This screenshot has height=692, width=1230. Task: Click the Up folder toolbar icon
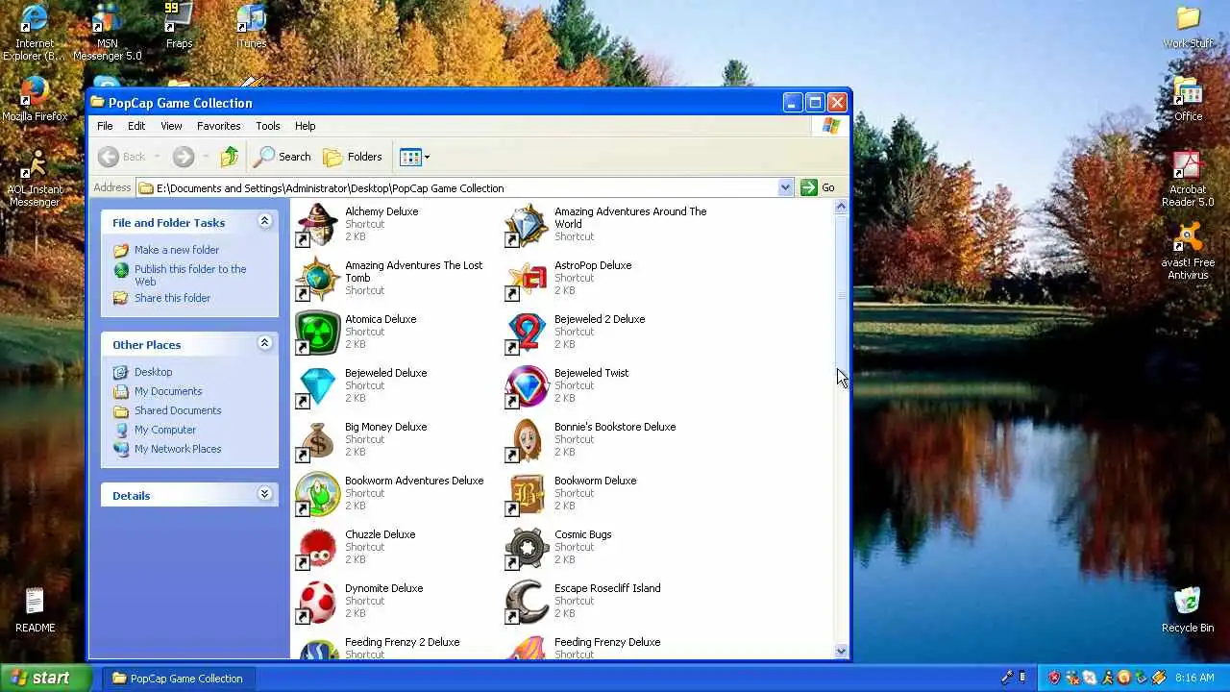point(229,157)
